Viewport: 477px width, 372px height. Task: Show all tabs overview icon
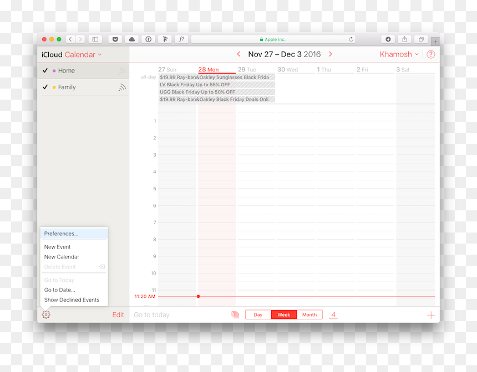tap(422, 39)
